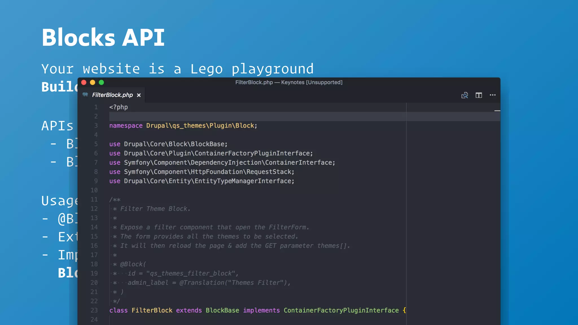Click the PHP elephant file icon in tab

85,95
